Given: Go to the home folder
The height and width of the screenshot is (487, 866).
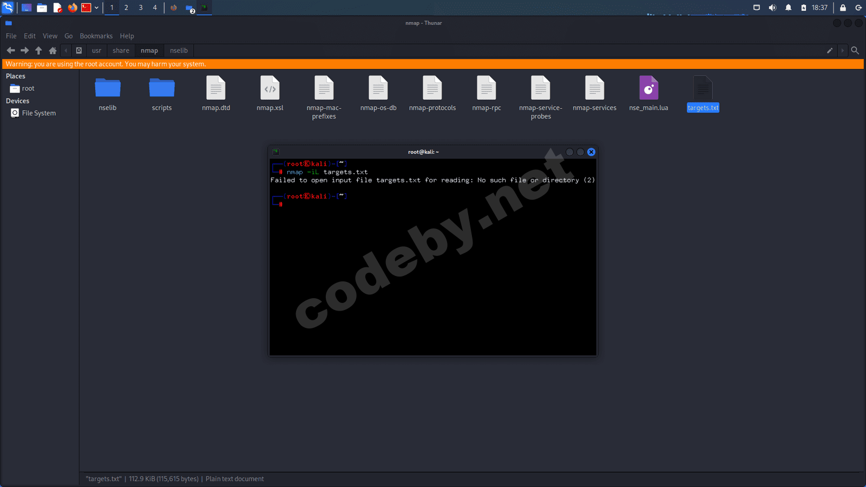Looking at the screenshot, I should point(53,50).
